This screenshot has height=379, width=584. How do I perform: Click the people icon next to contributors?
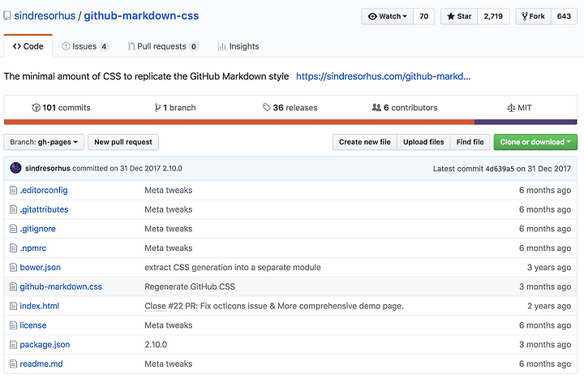point(376,107)
